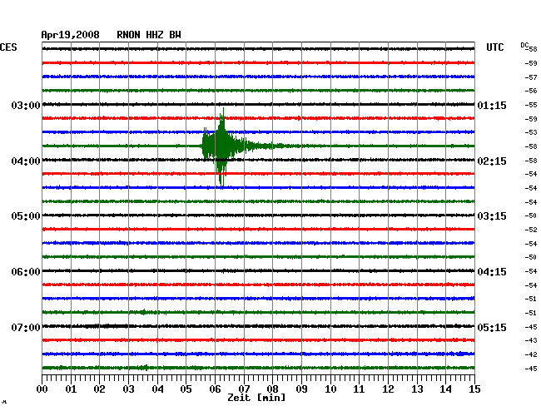This screenshot has width=541, height=411.
Task: Click the date label "Apr19,2008"
Action: point(71,35)
